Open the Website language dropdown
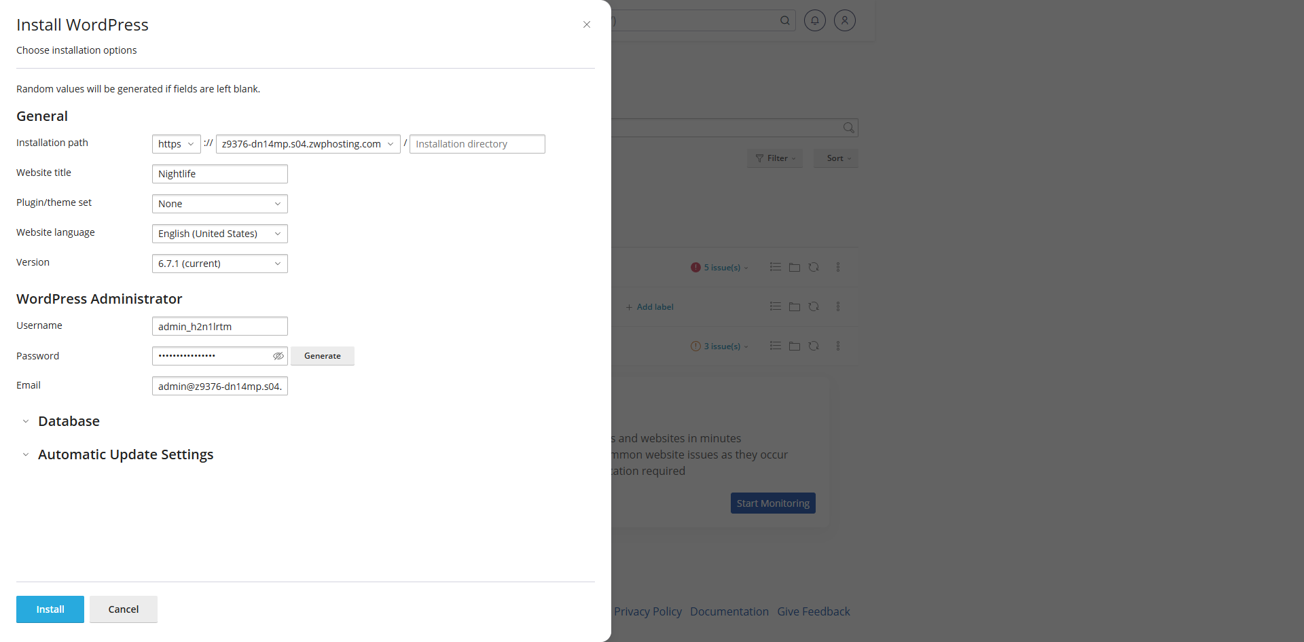This screenshot has width=1304, height=642. tap(220, 234)
